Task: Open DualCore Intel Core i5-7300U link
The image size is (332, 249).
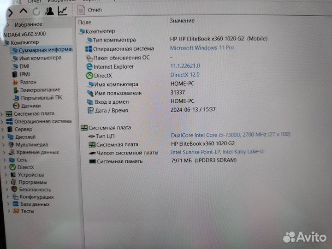Action: (x=231, y=135)
